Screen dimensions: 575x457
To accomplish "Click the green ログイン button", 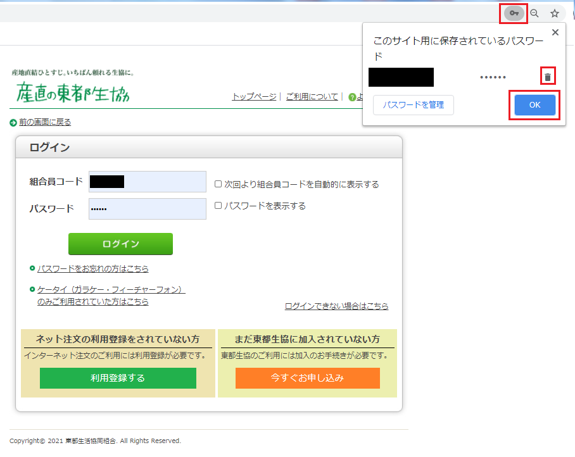I will coord(120,244).
